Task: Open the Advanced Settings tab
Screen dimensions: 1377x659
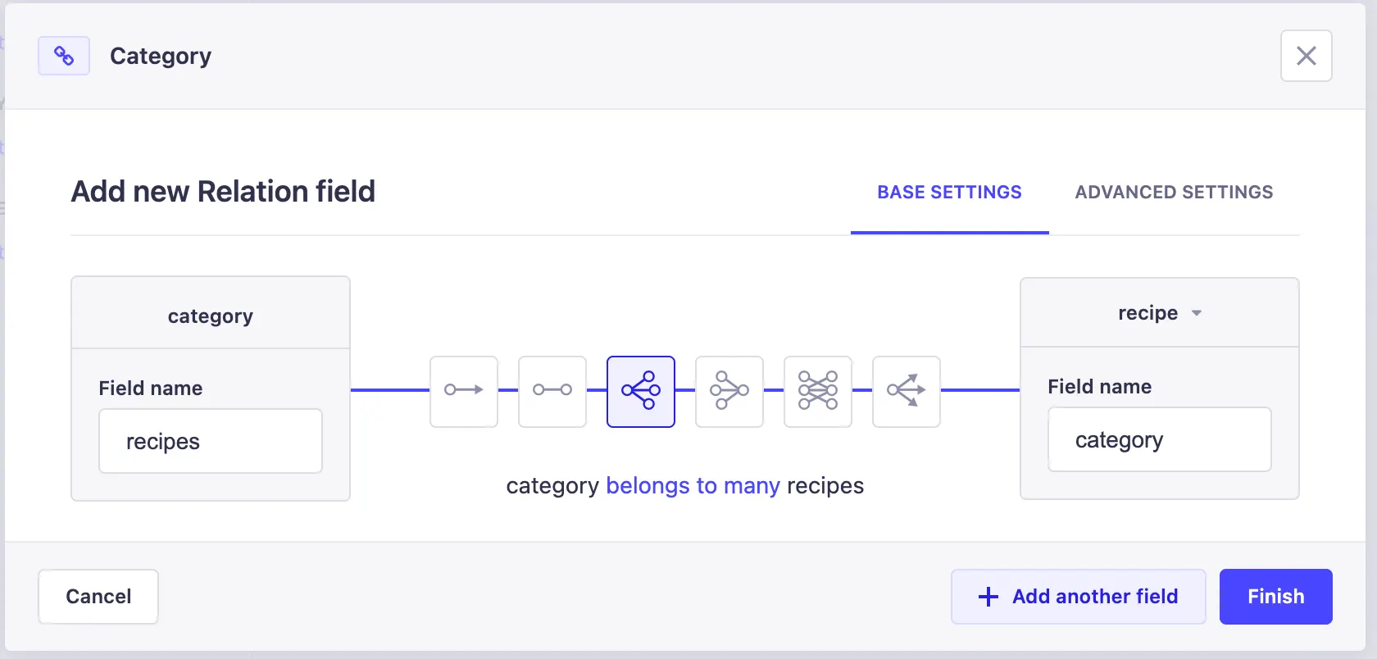Action: coord(1174,192)
